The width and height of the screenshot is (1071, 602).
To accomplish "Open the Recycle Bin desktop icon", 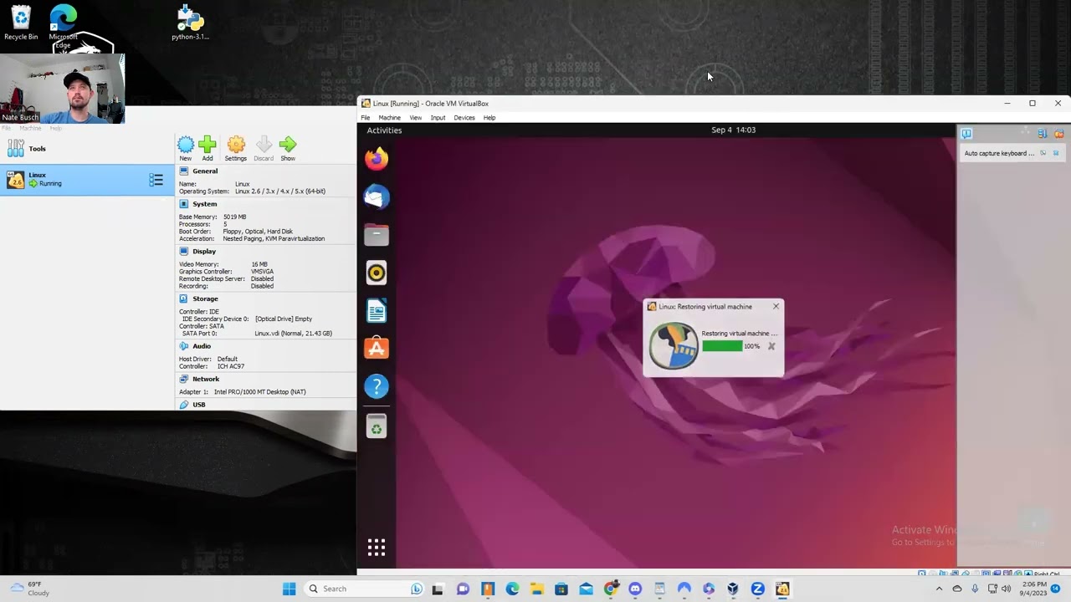I will coord(21,23).
